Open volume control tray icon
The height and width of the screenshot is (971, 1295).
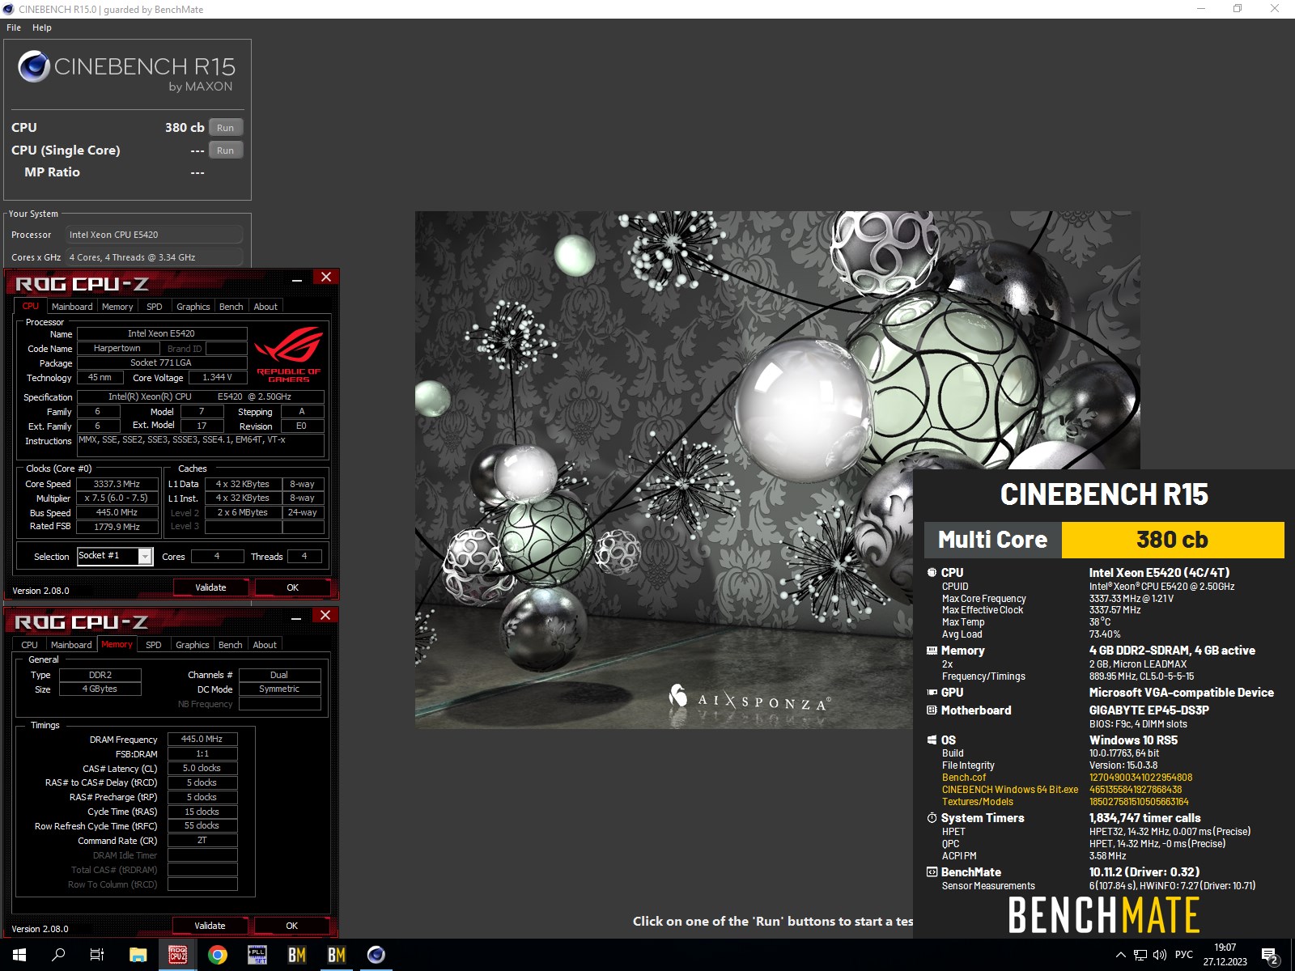click(x=1160, y=955)
